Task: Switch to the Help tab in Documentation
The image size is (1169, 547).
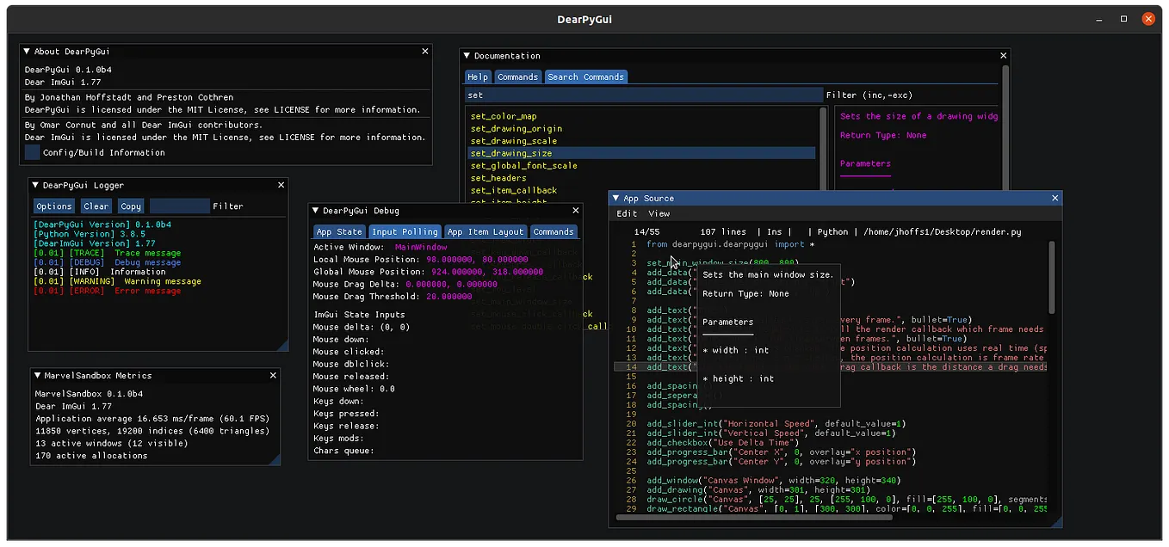Action: (x=477, y=77)
